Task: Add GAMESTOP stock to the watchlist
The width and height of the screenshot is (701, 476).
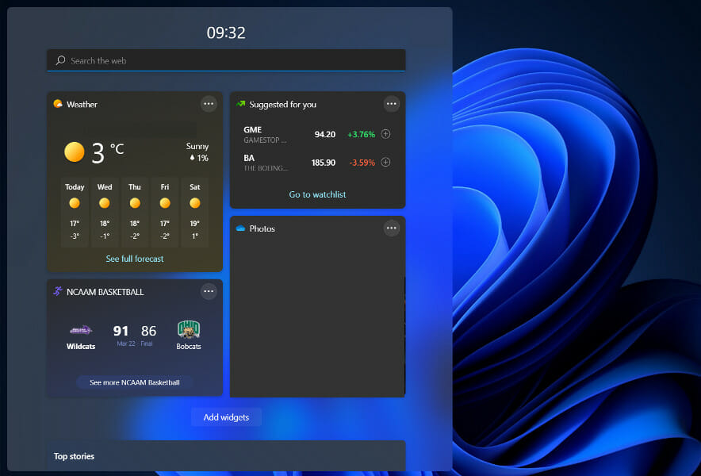Action: tap(385, 134)
